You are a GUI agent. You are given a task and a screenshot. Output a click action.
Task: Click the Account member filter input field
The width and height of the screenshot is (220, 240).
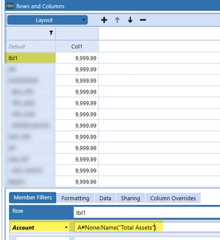pyautogui.click(x=147, y=227)
